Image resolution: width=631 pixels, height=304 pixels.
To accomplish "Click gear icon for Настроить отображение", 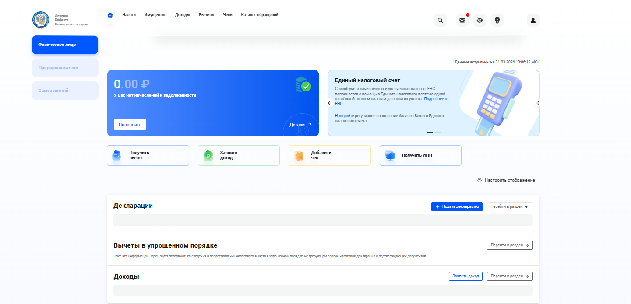I will (x=479, y=180).
